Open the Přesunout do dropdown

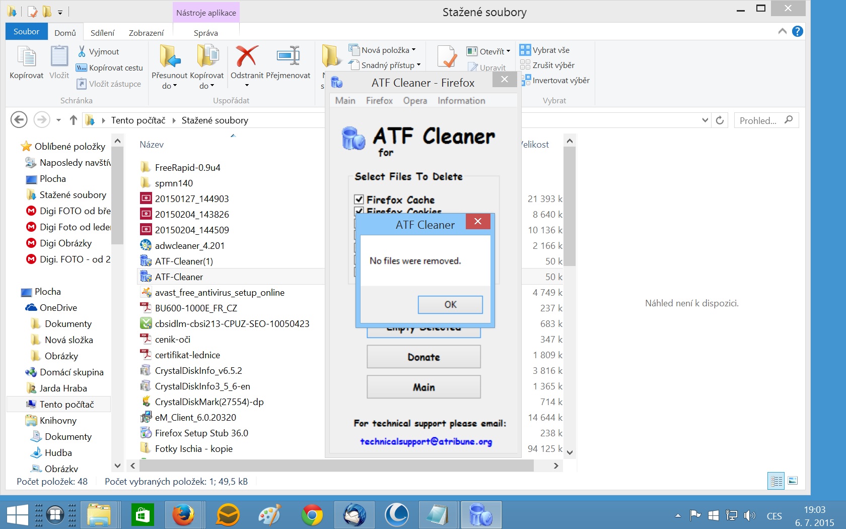pyautogui.click(x=169, y=67)
